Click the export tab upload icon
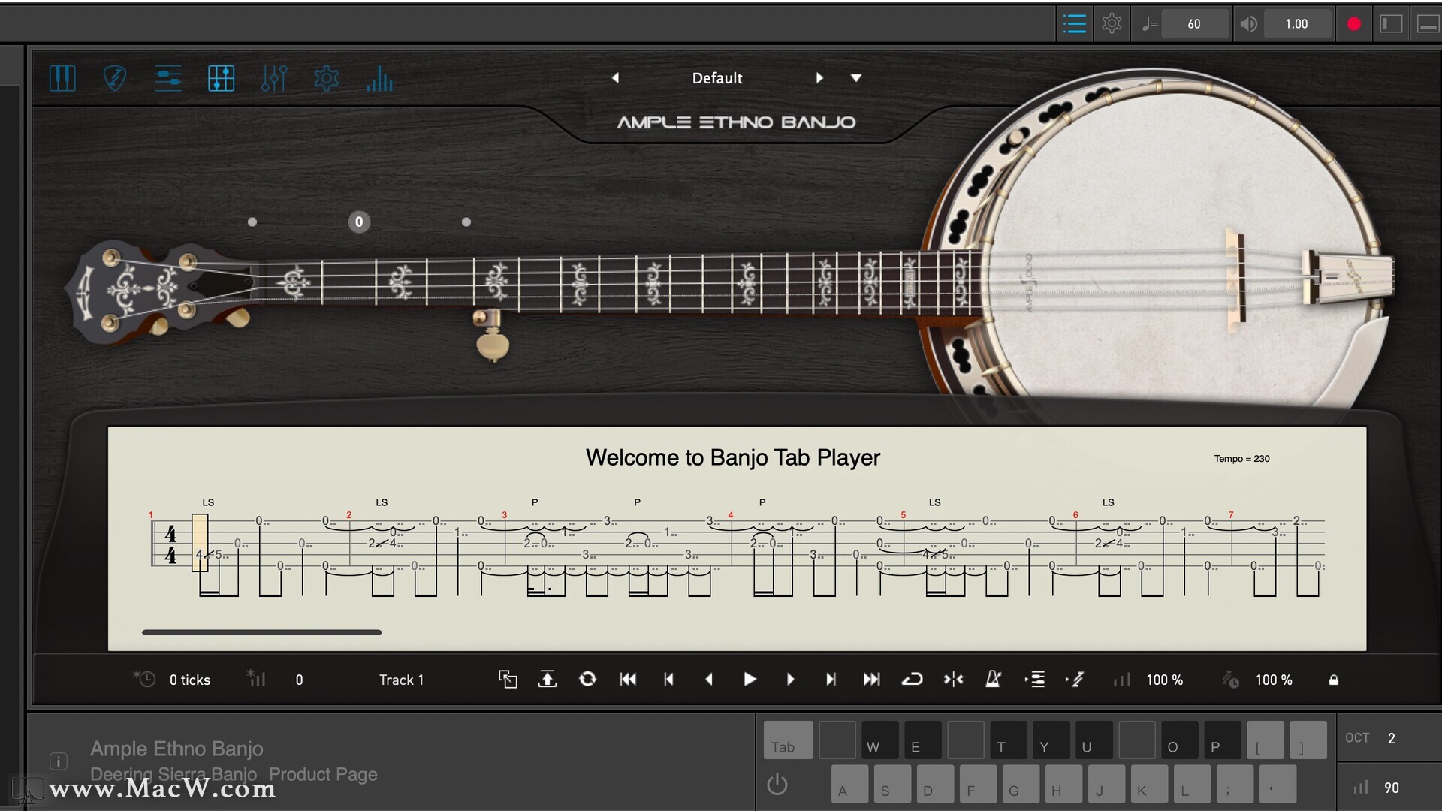Screen dimensions: 1442x811 (548, 679)
